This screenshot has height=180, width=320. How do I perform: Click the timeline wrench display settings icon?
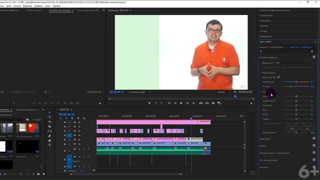84,118
